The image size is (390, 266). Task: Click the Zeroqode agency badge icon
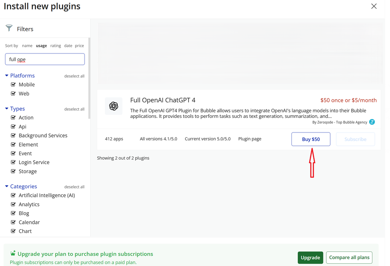372,122
